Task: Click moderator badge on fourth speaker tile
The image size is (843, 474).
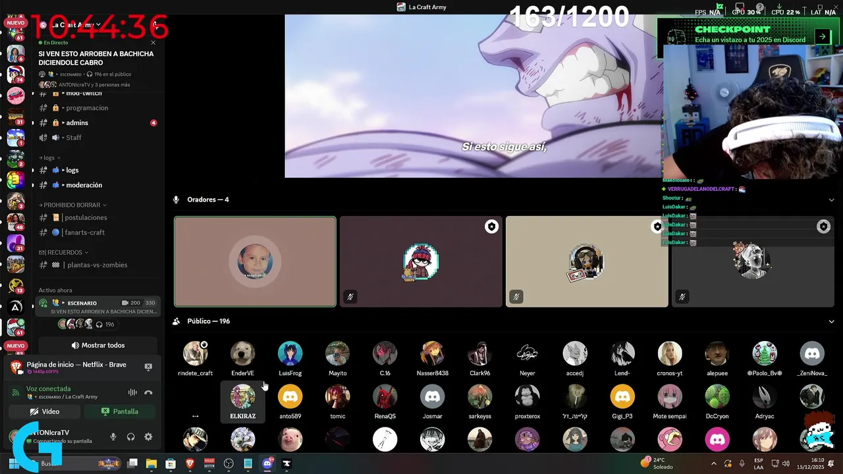Action: pyautogui.click(x=823, y=226)
